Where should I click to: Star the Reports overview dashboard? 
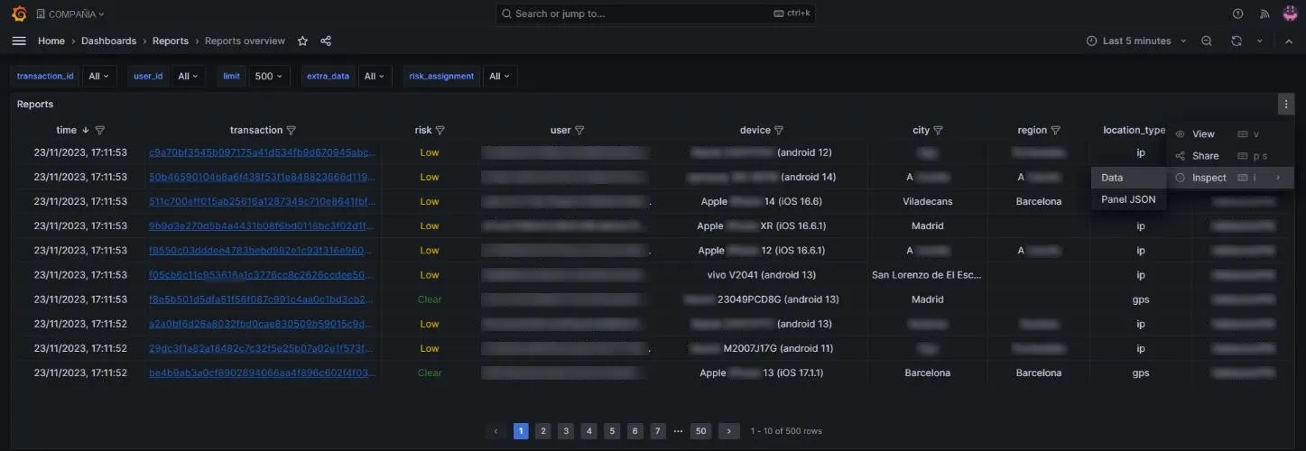click(x=302, y=41)
